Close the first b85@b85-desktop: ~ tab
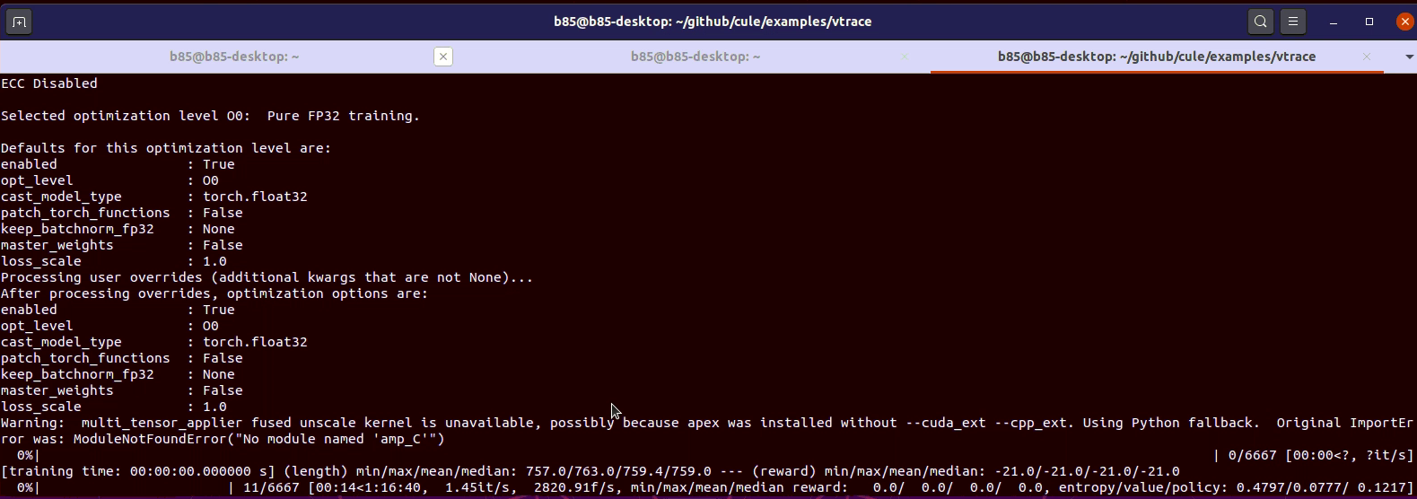 [443, 57]
